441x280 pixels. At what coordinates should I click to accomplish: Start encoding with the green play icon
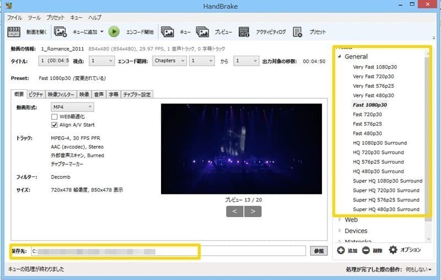pyautogui.click(x=114, y=31)
